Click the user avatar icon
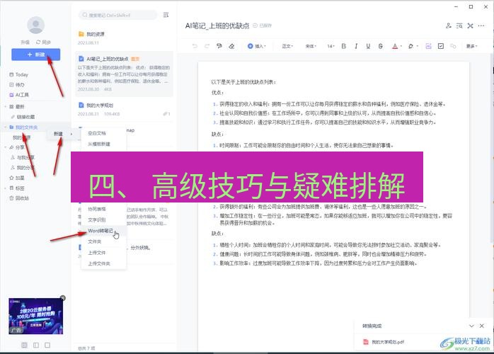The width and height of the screenshot is (494, 354). coord(35,25)
